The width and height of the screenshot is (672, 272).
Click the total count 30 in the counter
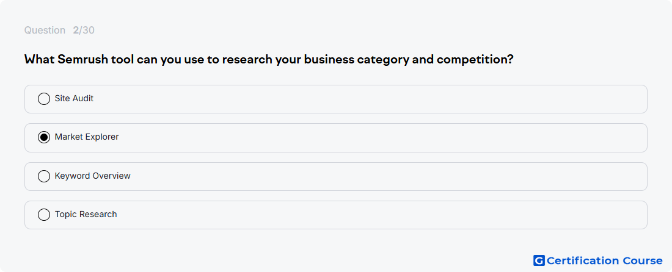click(89, 30)
